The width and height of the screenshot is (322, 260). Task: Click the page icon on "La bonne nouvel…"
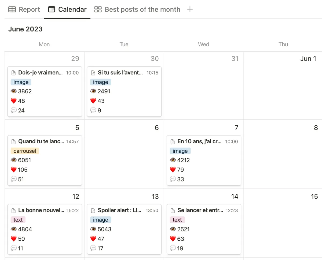13,210
